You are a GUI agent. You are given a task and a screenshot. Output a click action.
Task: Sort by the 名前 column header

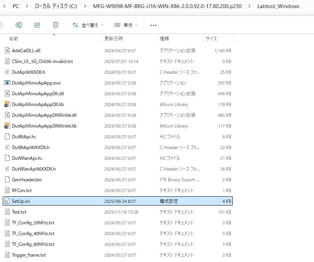pyautogui.click(x=13, y=39)
